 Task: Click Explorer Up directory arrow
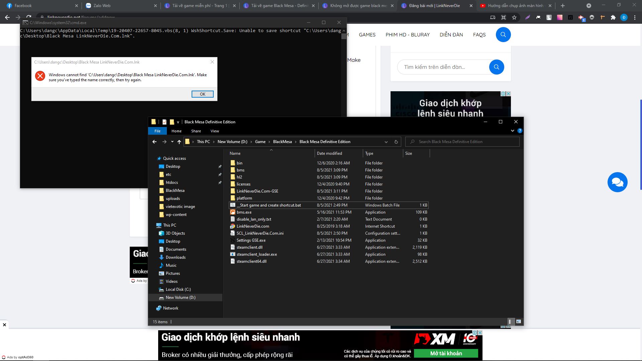click(179, 142)
